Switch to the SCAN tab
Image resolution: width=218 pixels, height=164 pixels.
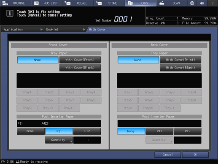click(172, 3)
